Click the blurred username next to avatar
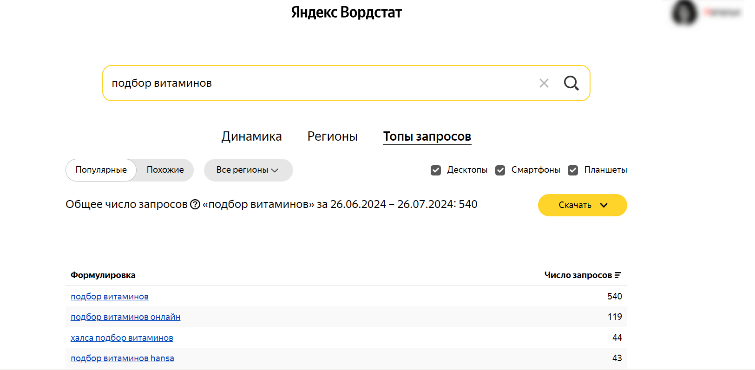Screen dimensions: 755x370 [x=722, y=13]
